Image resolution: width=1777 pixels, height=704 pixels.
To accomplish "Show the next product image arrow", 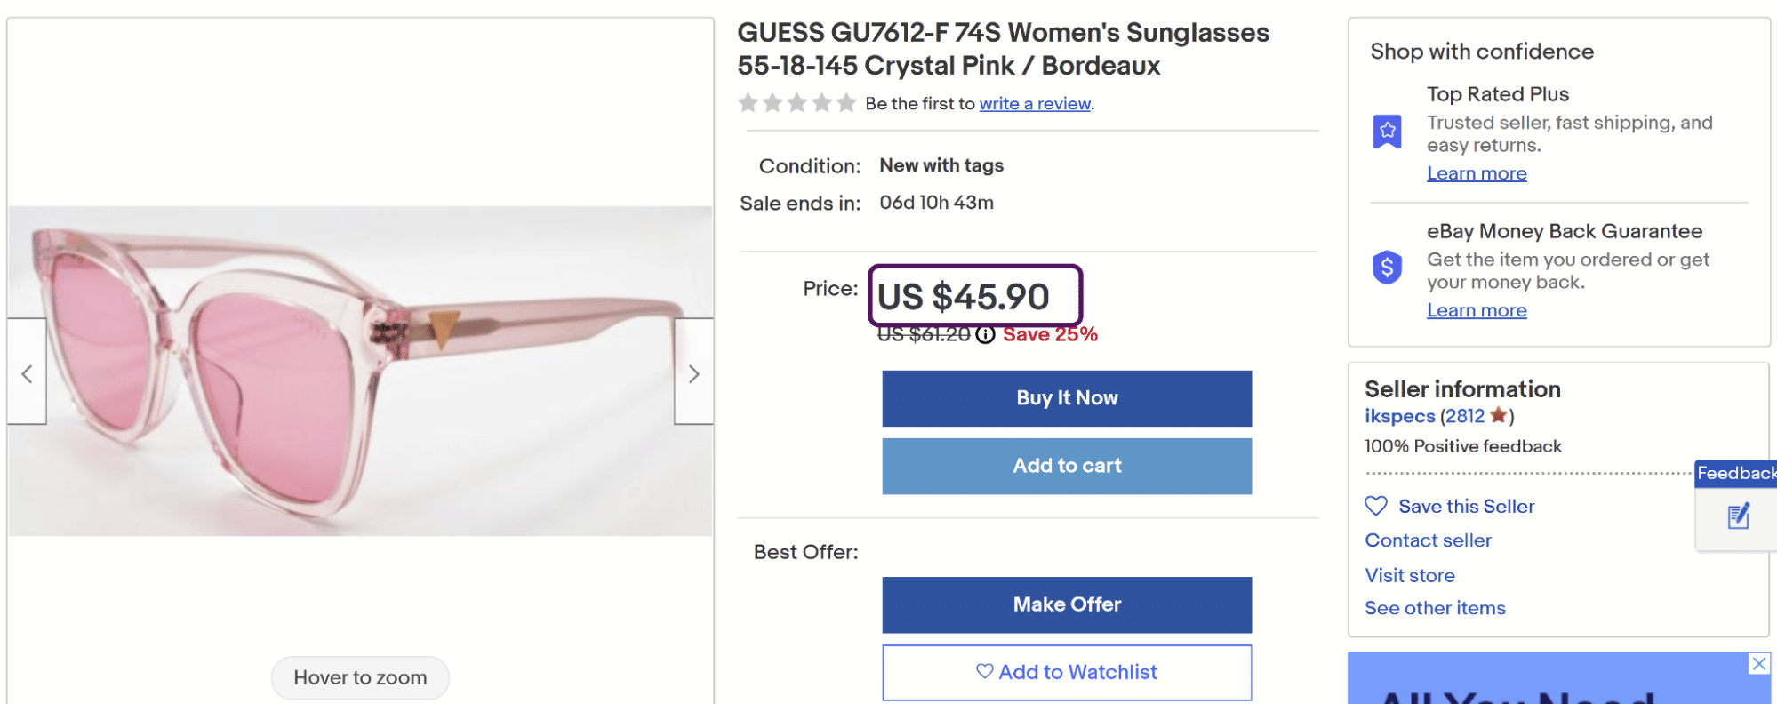I will pos(693,373).
